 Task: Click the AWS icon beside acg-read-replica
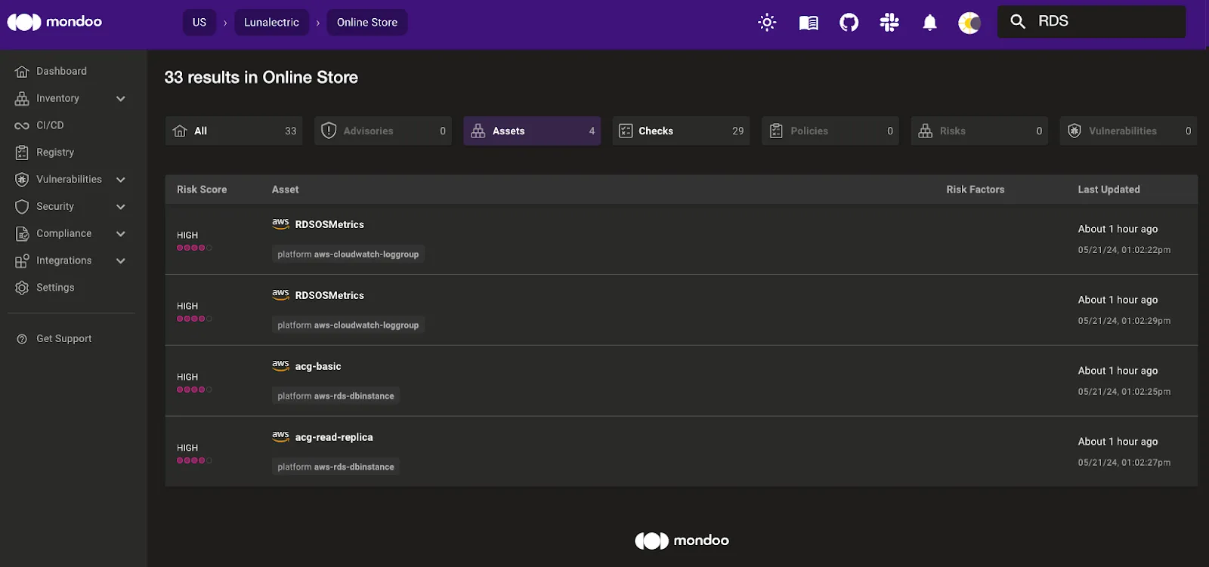tap(280, 436)
